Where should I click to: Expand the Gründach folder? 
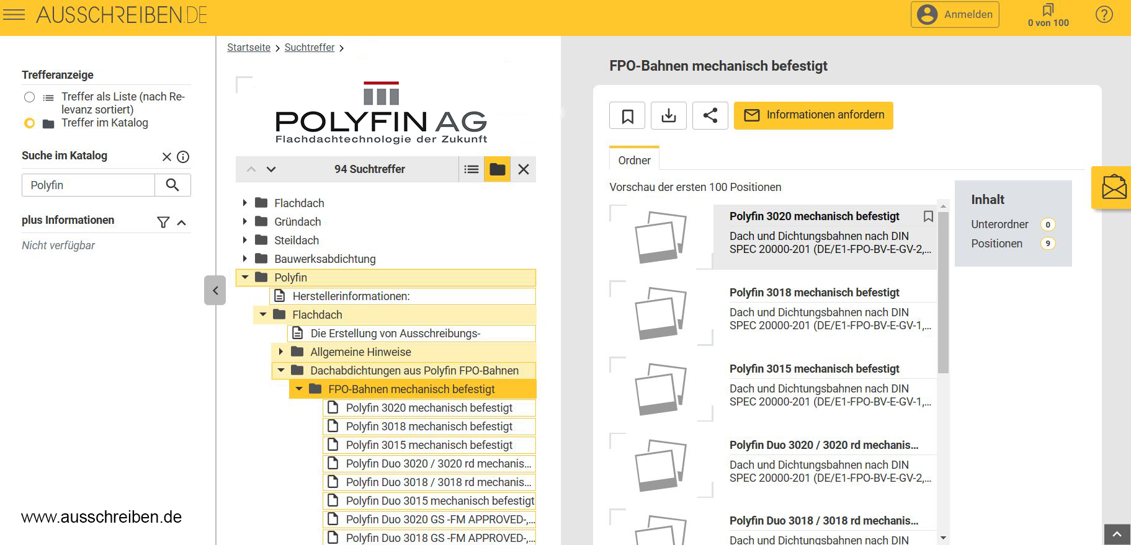coord(244,221)
